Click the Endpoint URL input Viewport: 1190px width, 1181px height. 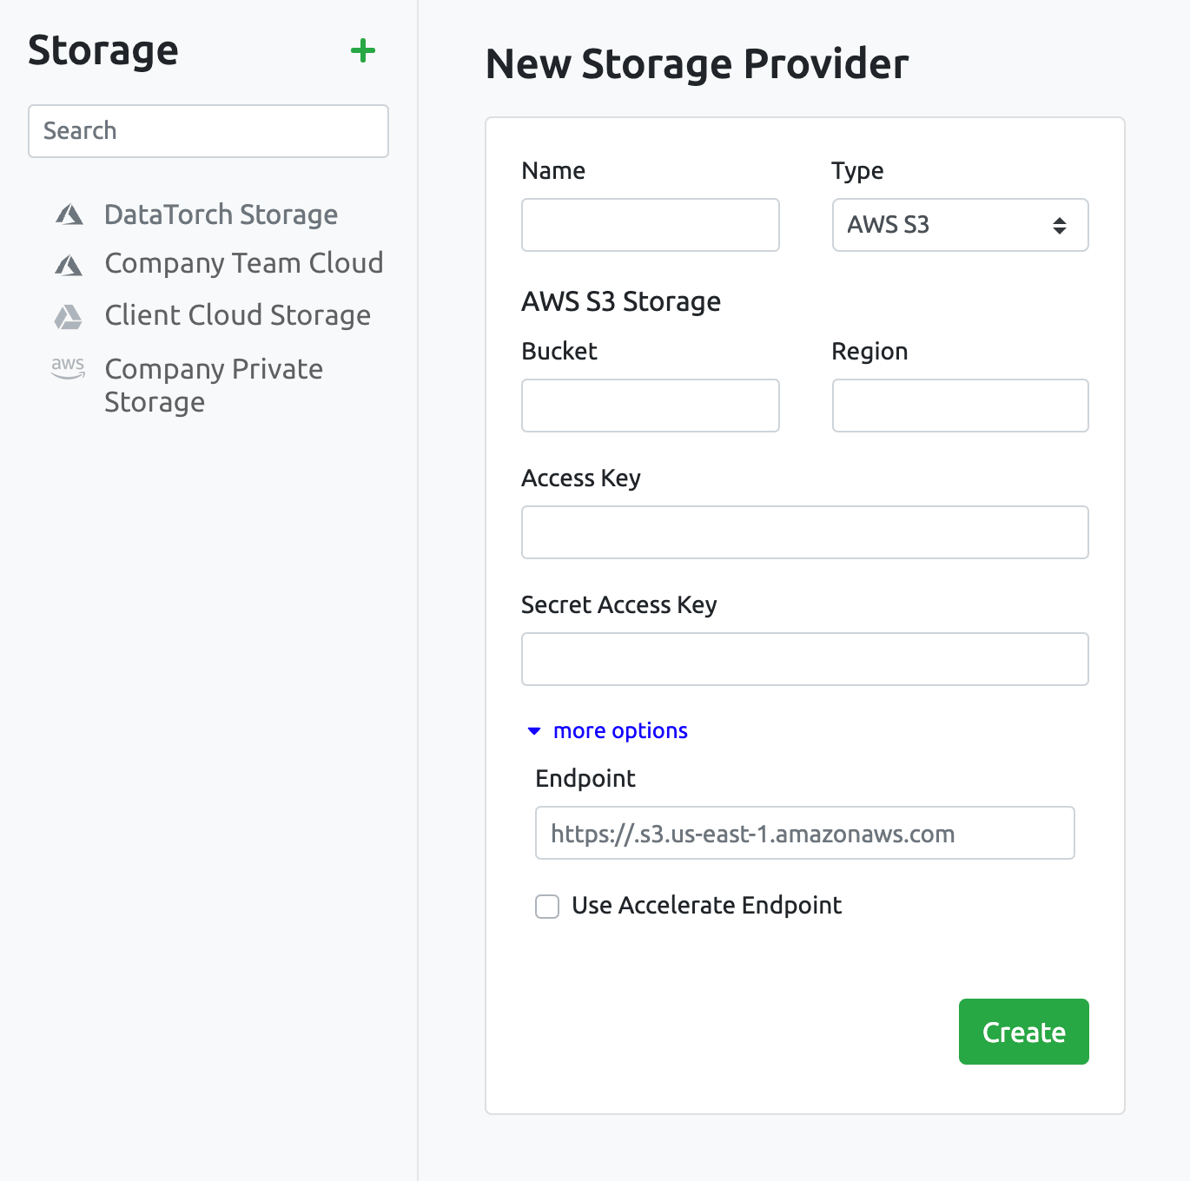804,833
